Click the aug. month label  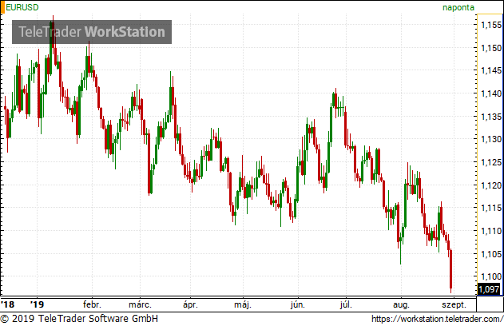point(401,304)
